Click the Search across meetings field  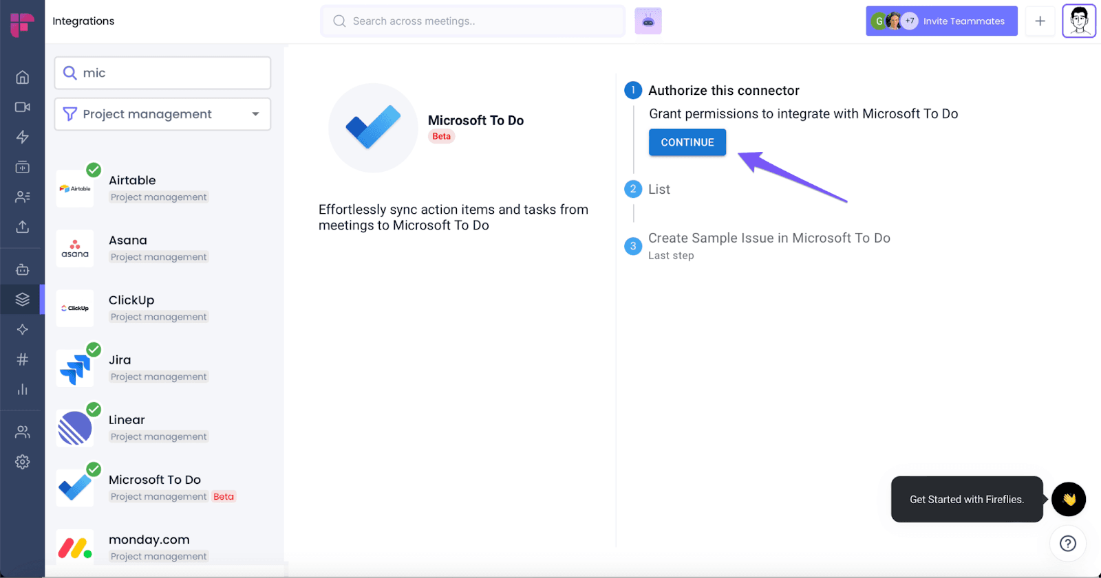click(x=473, y=21)
